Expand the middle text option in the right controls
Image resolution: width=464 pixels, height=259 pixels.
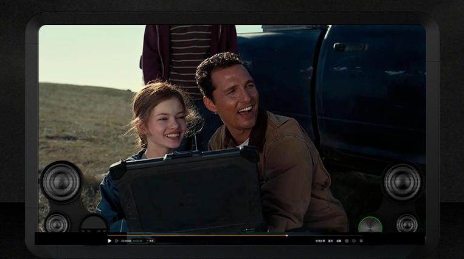pyautogui.click(x=331, y=241)
